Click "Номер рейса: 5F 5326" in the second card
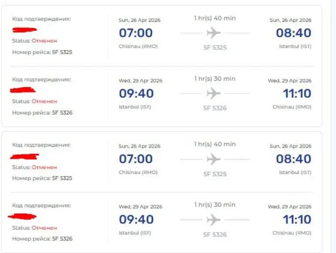Image resolution: width=336 pixels, height=253 pixels. tap(42, 239)
